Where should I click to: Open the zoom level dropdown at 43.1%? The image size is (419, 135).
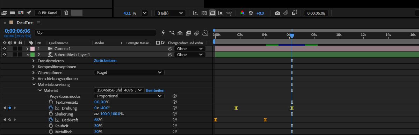pos(144,13)
